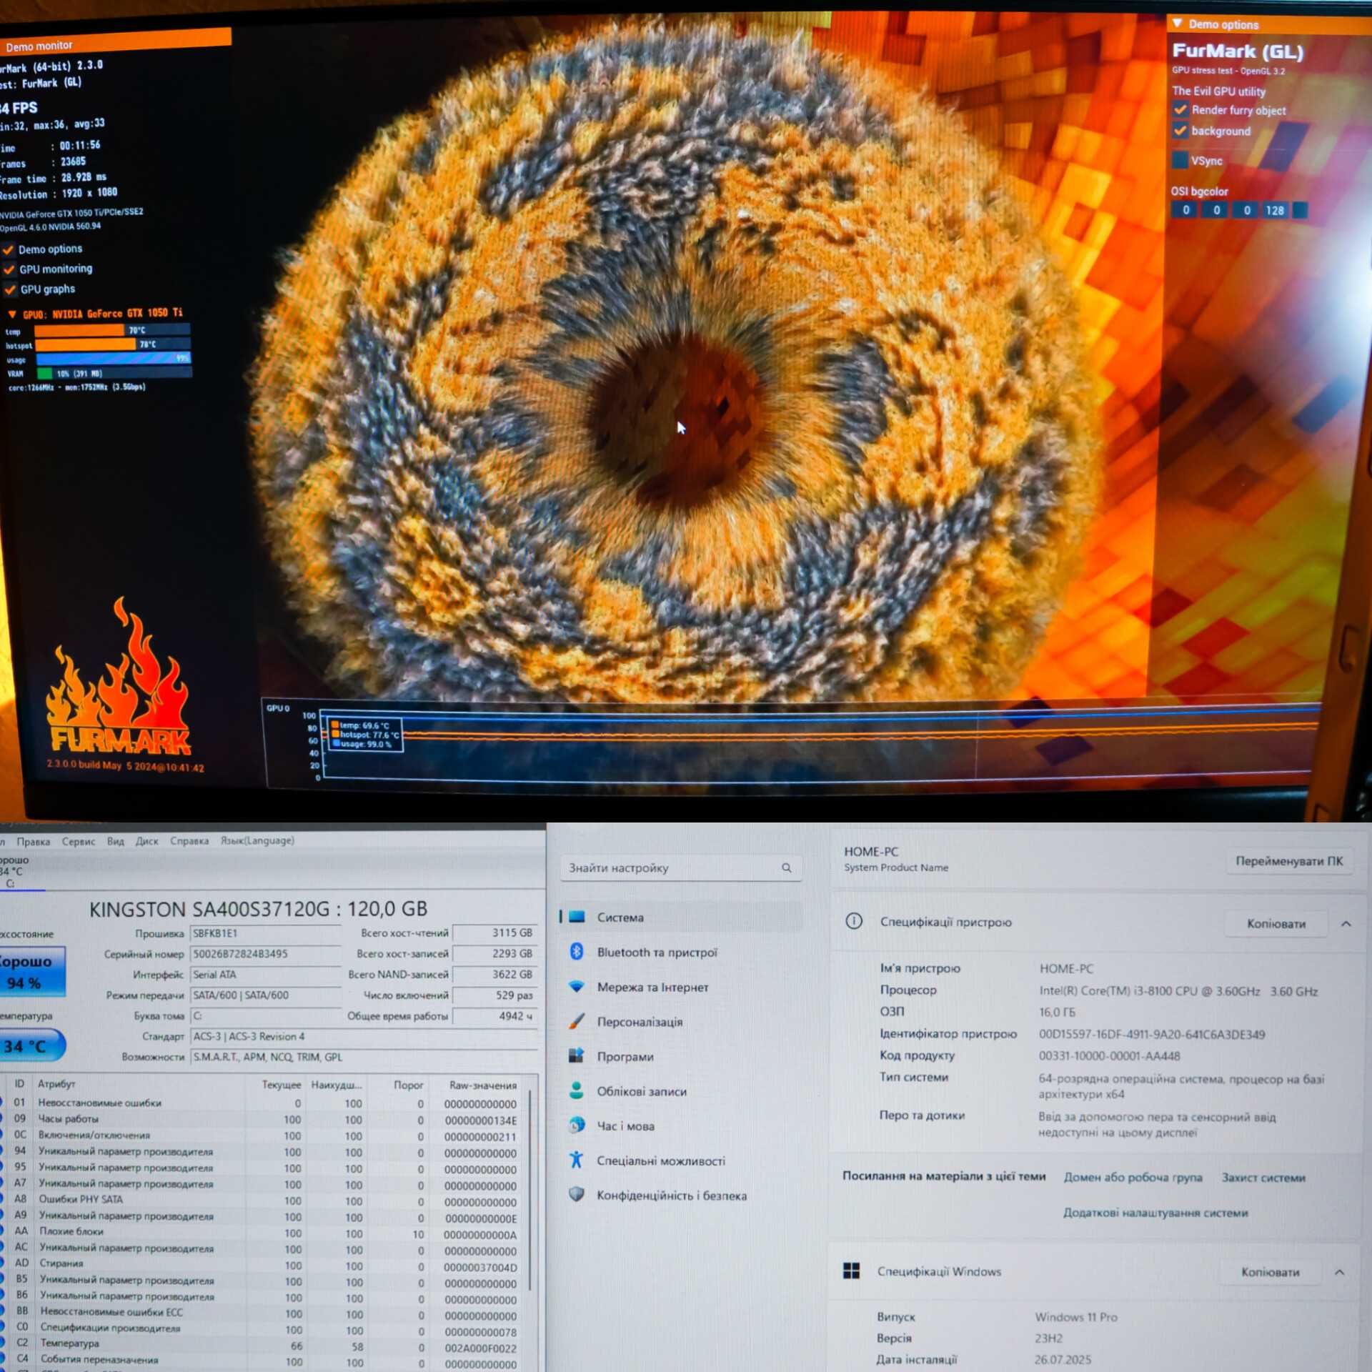Select Облікові записи person icon

coord(577,1091)
